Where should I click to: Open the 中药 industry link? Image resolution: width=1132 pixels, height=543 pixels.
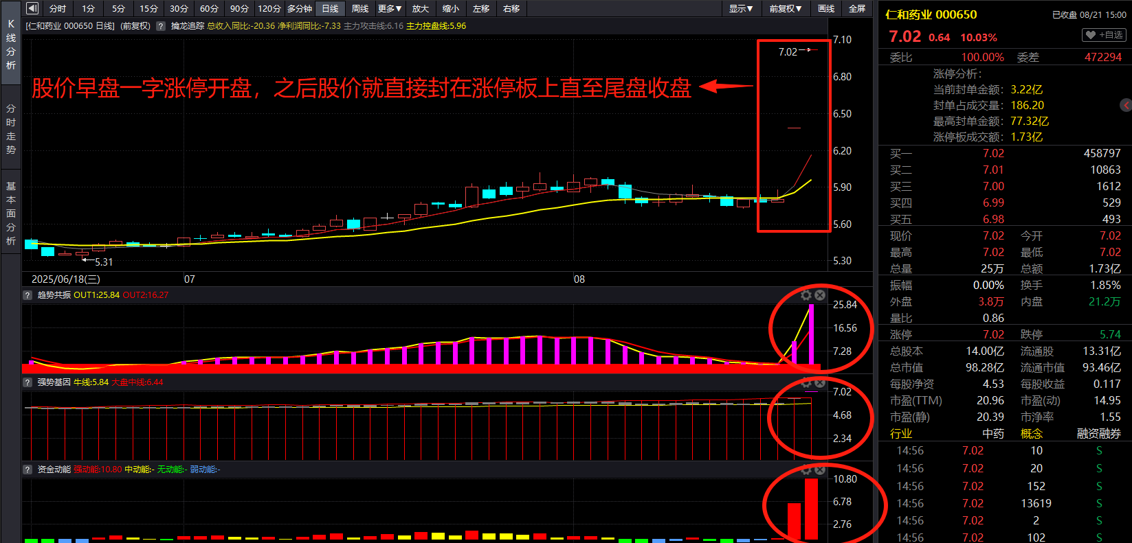[993, 434]
